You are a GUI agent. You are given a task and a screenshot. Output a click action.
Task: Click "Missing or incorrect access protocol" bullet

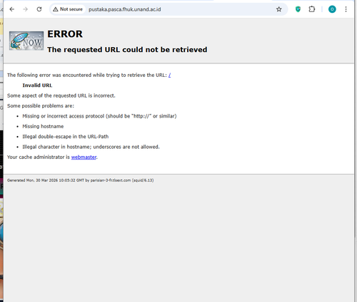click(x=99, y=116)
